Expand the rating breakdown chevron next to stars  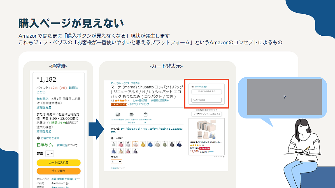click(129, 101)
